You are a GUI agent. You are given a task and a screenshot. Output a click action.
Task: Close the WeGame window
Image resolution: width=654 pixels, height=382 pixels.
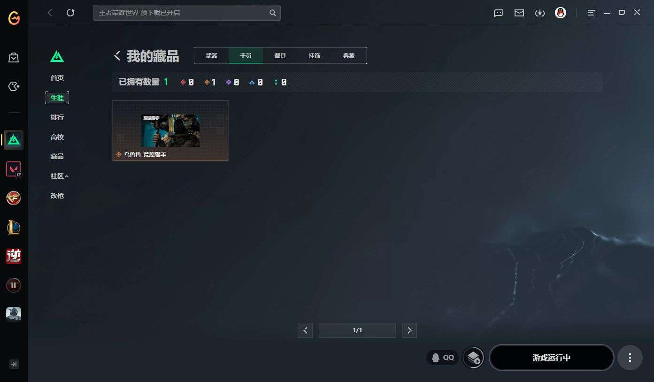[637, 13]
